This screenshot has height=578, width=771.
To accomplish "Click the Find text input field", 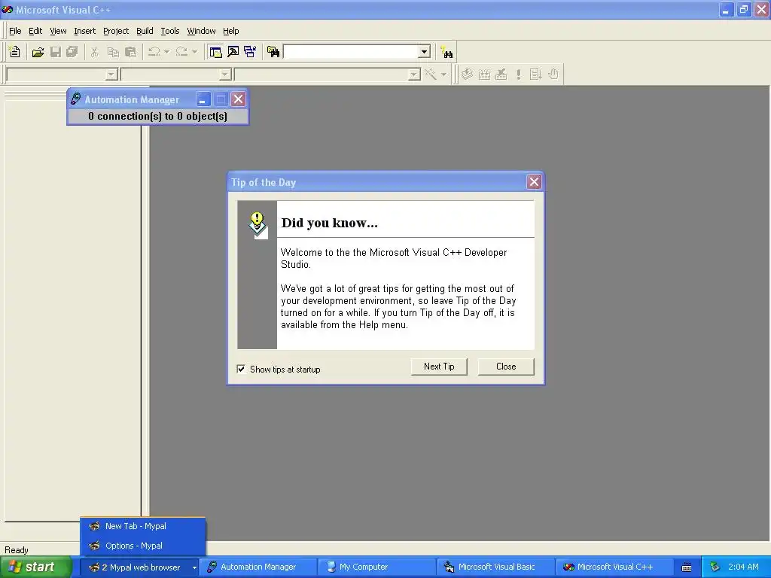I will pyautogui.click(x=351, y=52).
